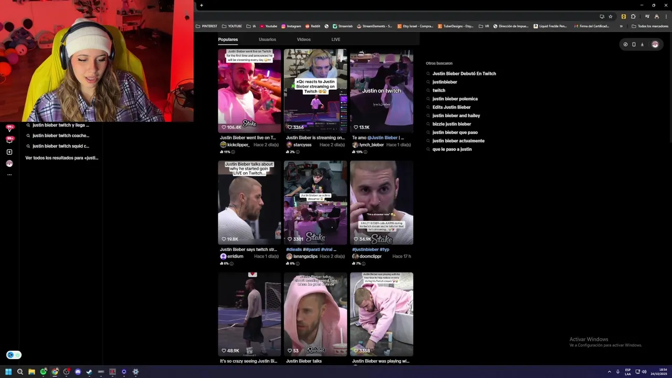Screen dimensions: 672x378
Task: Open the IA bookmark folder
Action: coord(251,26)
